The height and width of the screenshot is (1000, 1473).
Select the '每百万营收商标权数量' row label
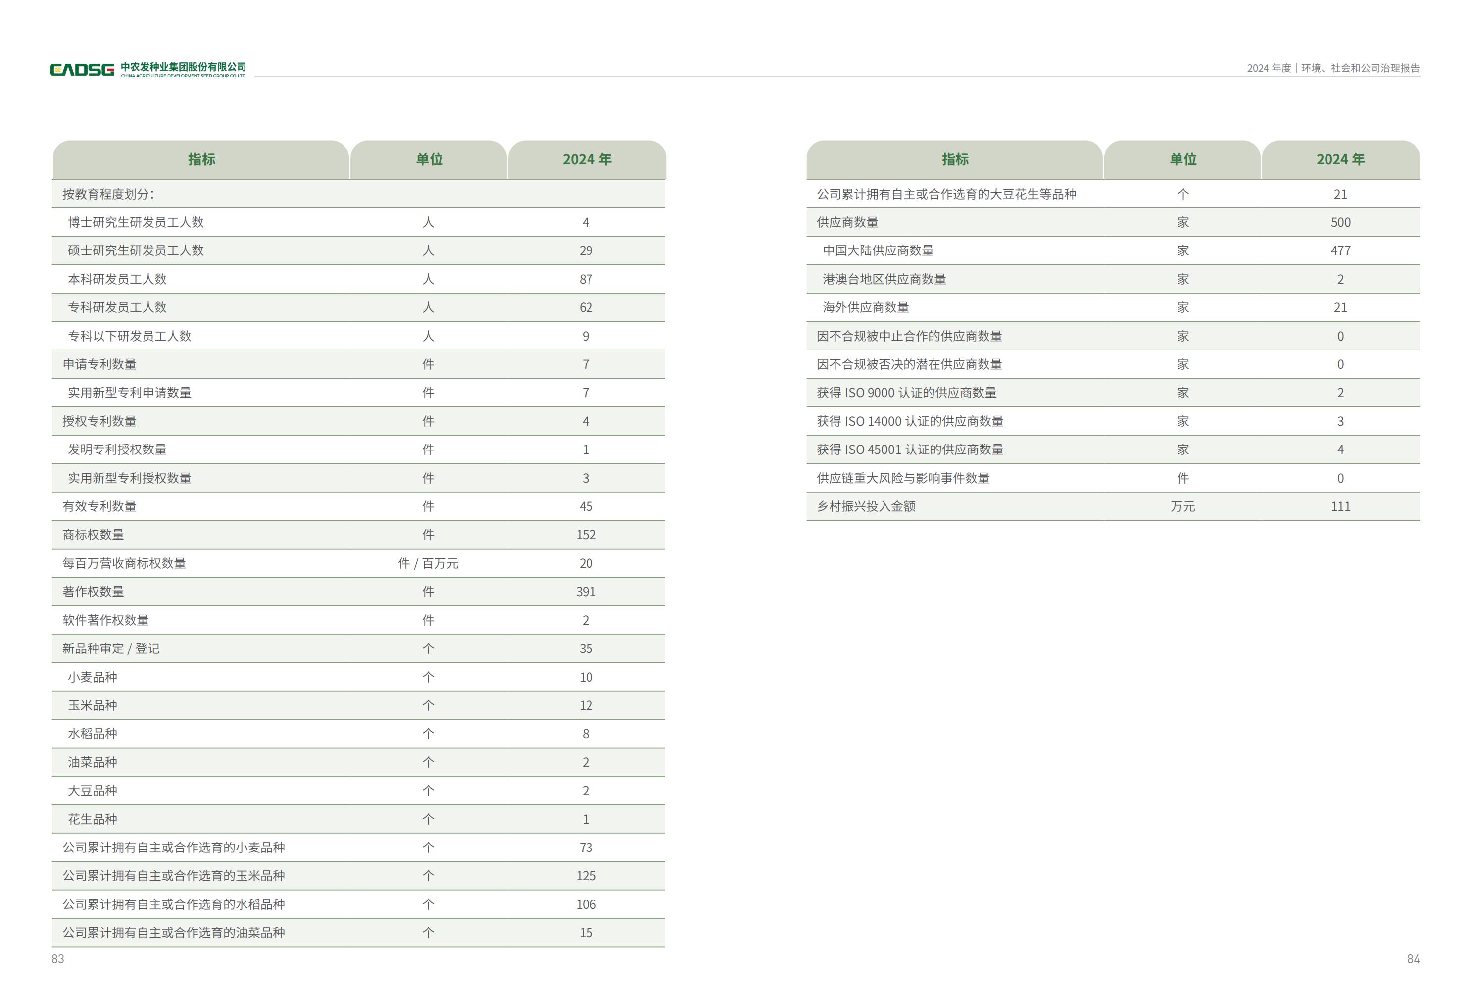[x=124, y=563]
